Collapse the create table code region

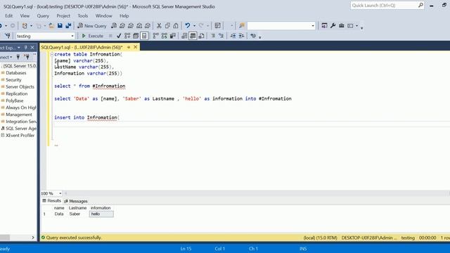click(x=52, y=54)
